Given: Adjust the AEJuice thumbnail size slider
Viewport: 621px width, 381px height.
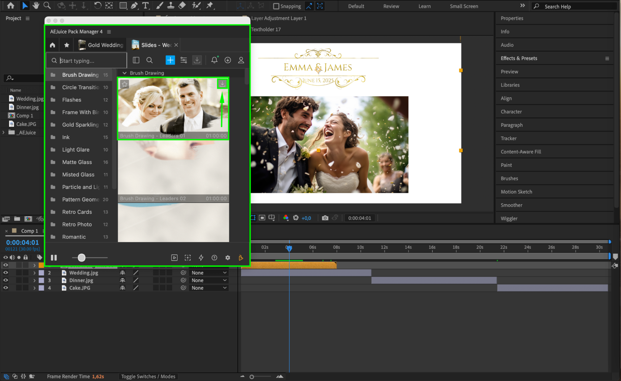Looking at the screenshot, I should (x=81, y=258).
